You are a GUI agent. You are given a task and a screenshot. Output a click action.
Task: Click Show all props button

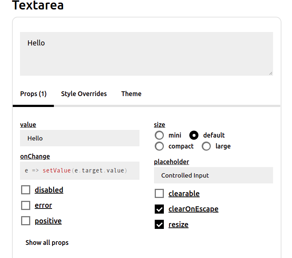47,243
